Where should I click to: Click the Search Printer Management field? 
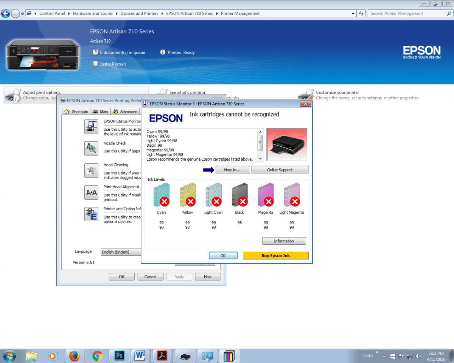pyautogui.click(x=407, y=13)
